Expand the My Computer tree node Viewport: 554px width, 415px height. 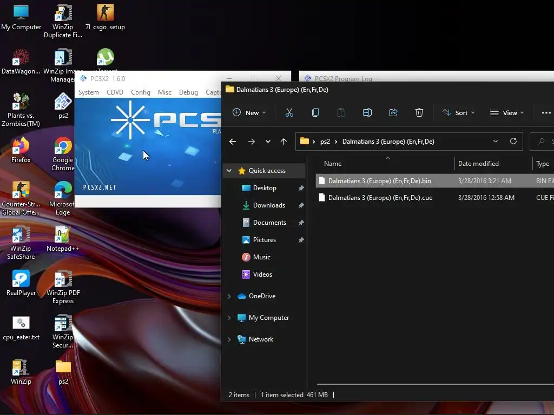coord(229,318)
